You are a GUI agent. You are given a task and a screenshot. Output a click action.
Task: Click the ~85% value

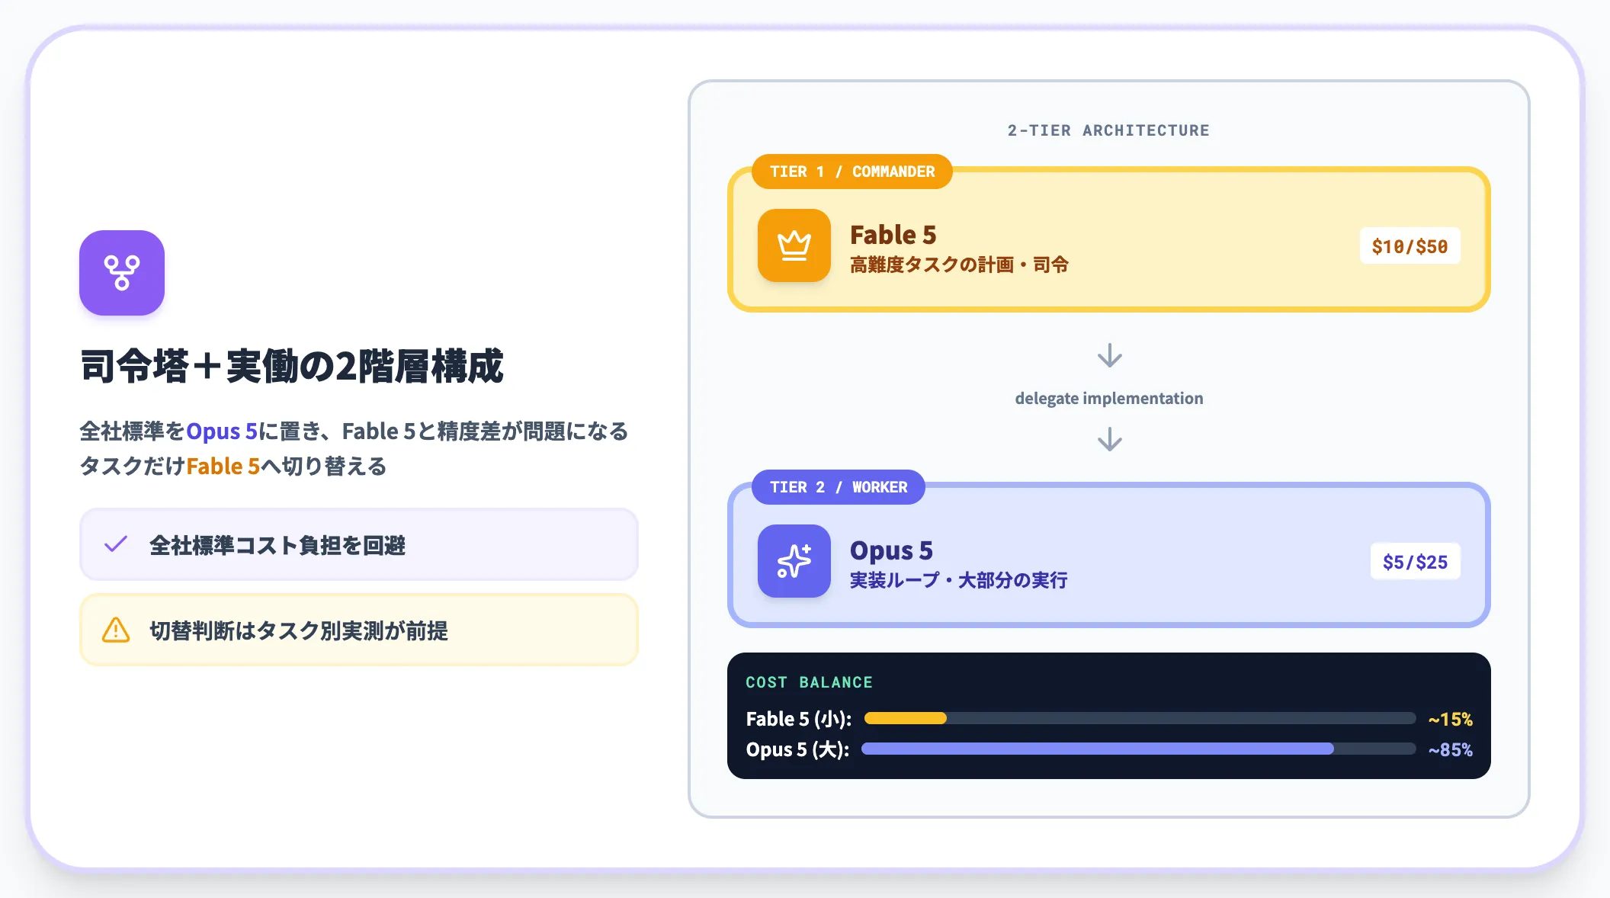pos(1450,750)
